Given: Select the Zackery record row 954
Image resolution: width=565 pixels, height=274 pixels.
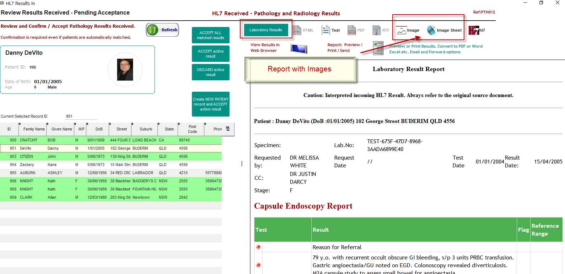Looking at the screenshot, I should click(111, 165).
